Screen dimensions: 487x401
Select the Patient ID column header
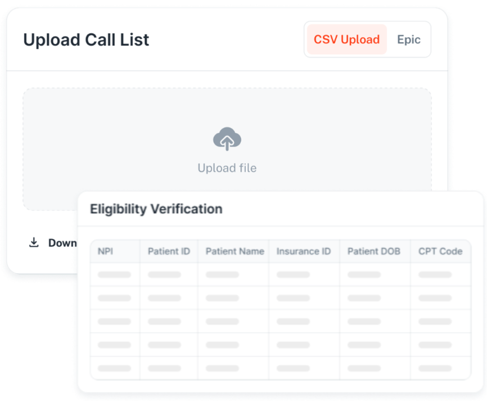coord(169,251)
